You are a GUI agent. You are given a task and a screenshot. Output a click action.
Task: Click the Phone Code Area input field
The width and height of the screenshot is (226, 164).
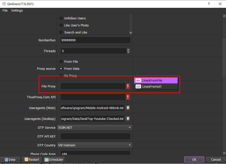95,153
